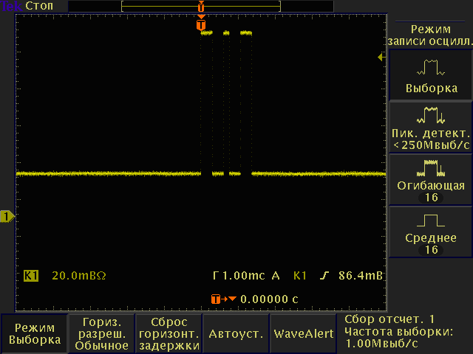Open the Режим Выборка bottom menu

pos(35,333)
